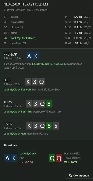Click the Скопировать copy button

tap(79, 176)
